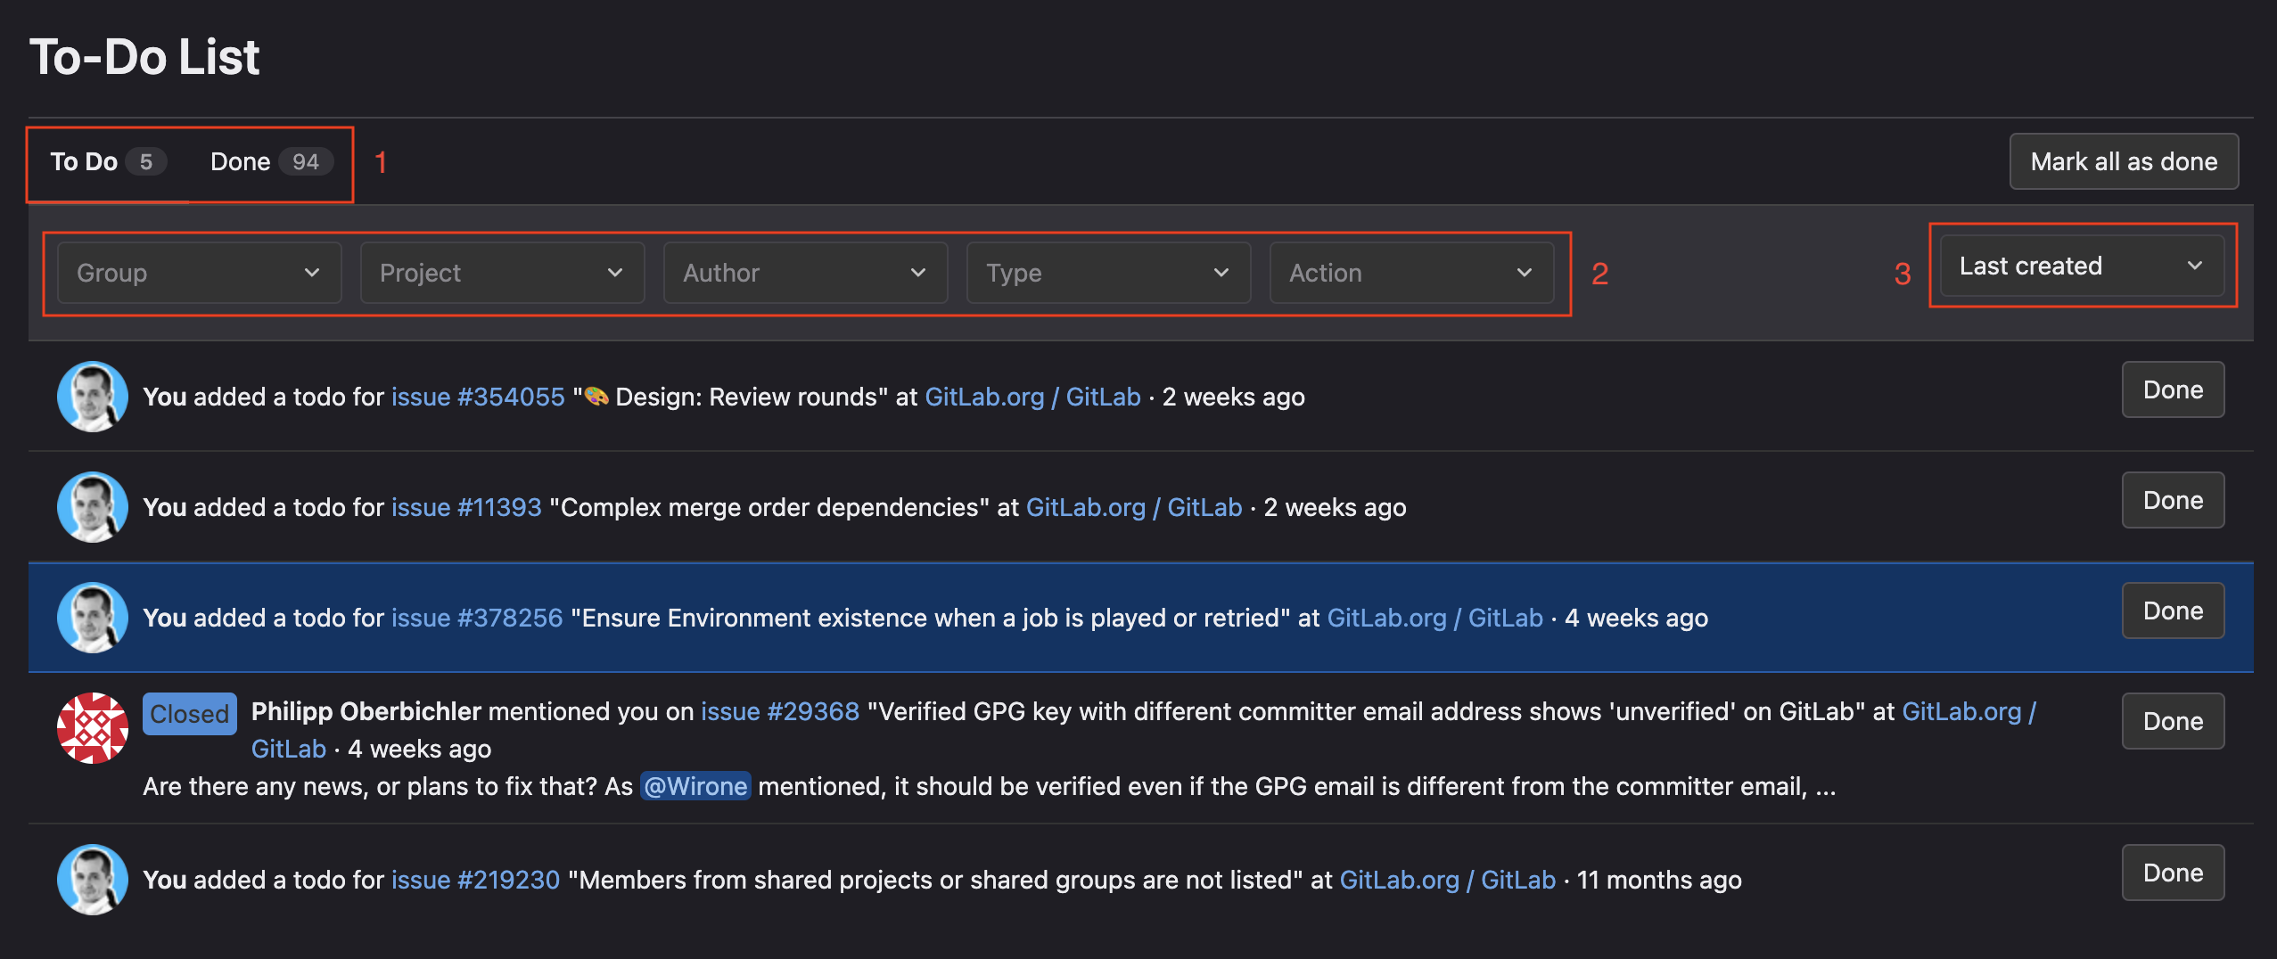Screen dimensions: 2277x959
Task: Open GitLab.org / GitLab link in Complex merge order row
Action: pos(1134,507)
